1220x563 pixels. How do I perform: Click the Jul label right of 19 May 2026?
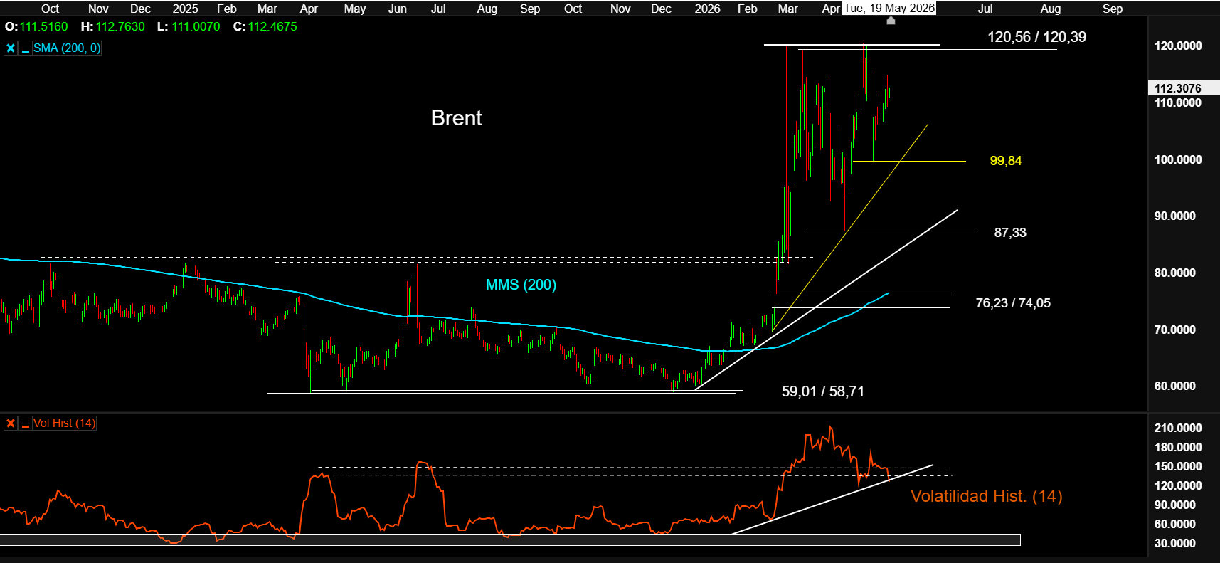point(985,9)
